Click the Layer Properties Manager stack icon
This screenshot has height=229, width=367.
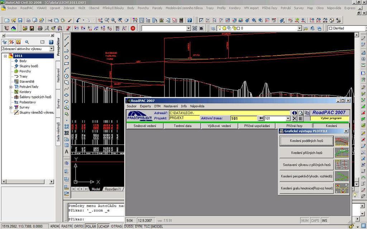213,28
